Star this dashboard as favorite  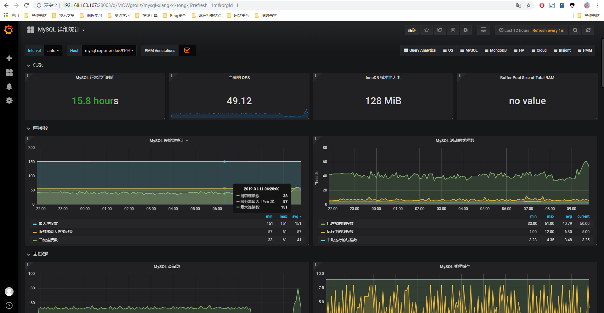(427, 30)
